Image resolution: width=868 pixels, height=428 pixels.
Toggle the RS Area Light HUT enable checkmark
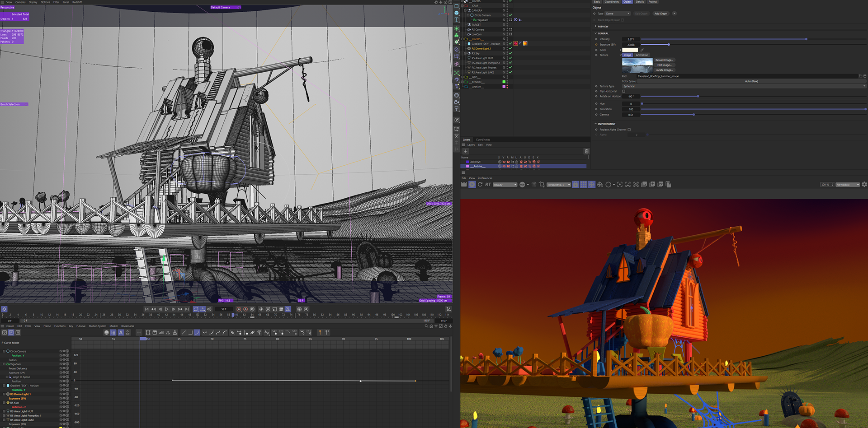510,58
